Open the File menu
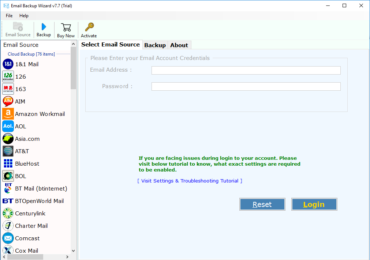 pyautogui.click(x=9, y=16)
